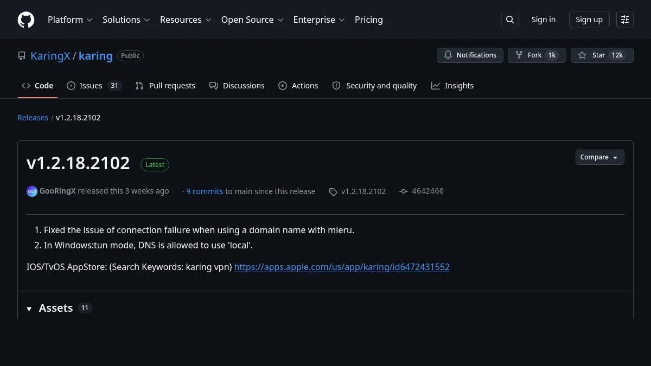The width and height of the screenshot is (651, 366).
Task: Switch to the Code tab
Action: coord(37,86)
